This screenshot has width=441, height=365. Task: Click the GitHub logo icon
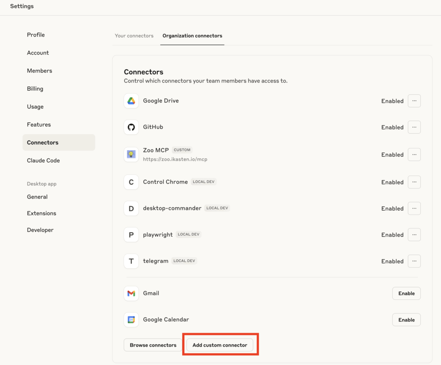click(131, 127)
